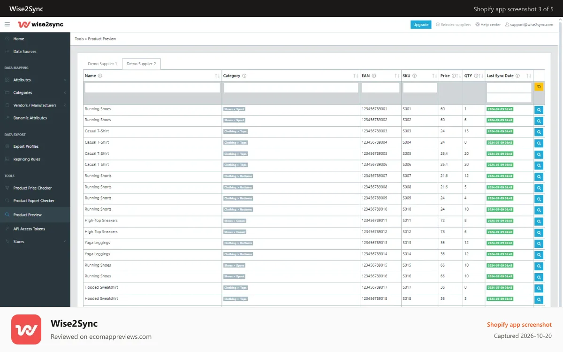Sort table by QTY column arrows
The image size is (563, 352).
(481, 76)
